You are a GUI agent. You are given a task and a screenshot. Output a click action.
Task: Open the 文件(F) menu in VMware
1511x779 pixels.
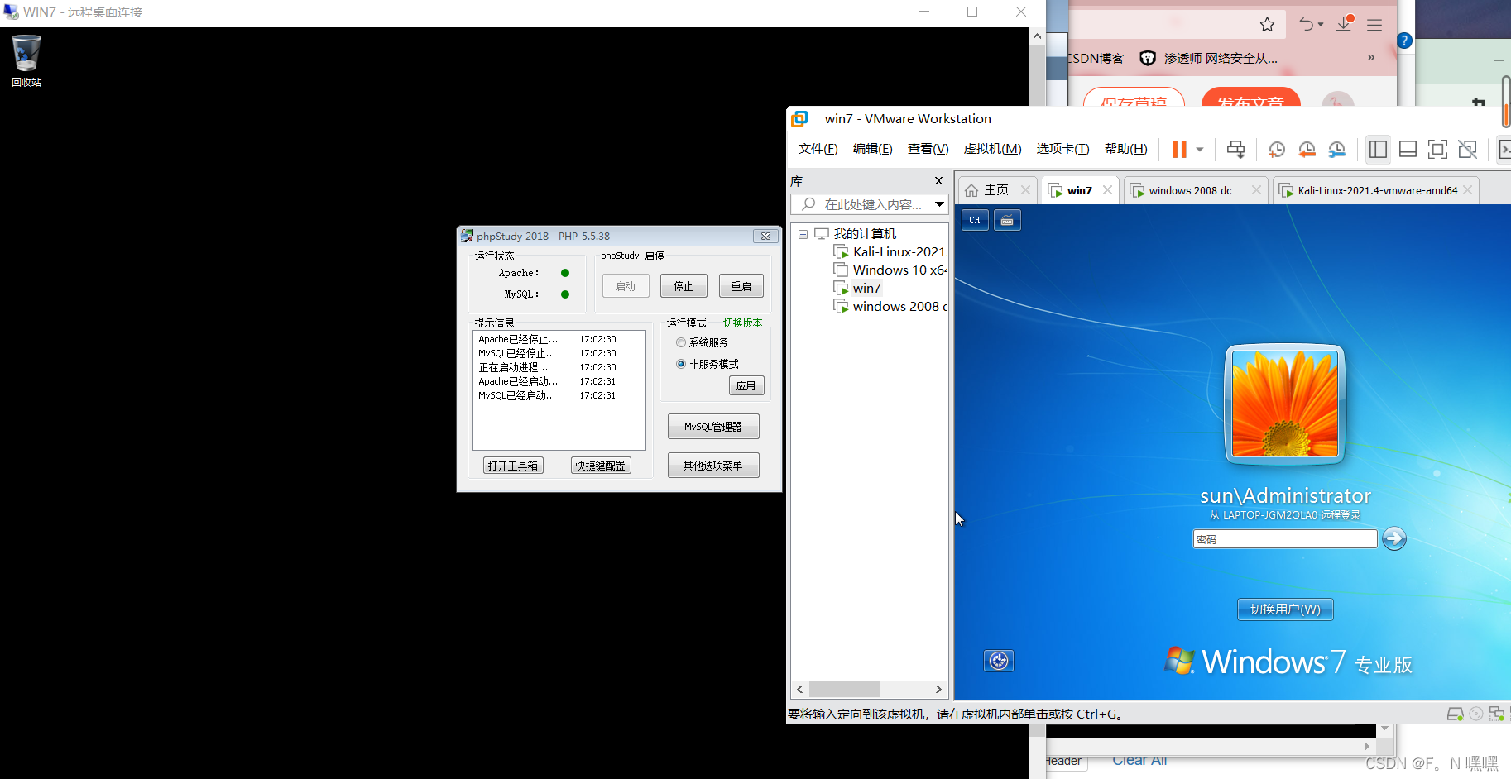(818, 149)
